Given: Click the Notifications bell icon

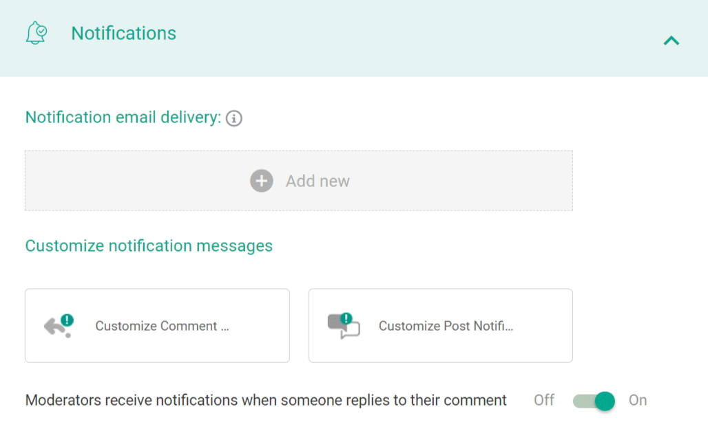Looking at the screenshot, I should coord(37,33).
